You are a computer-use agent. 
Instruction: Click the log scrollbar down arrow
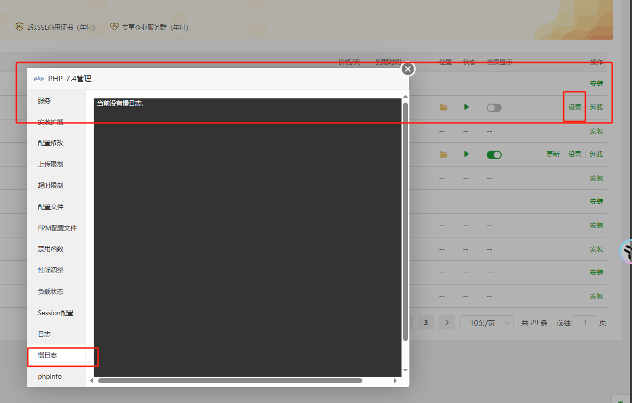tap(405, 370)
